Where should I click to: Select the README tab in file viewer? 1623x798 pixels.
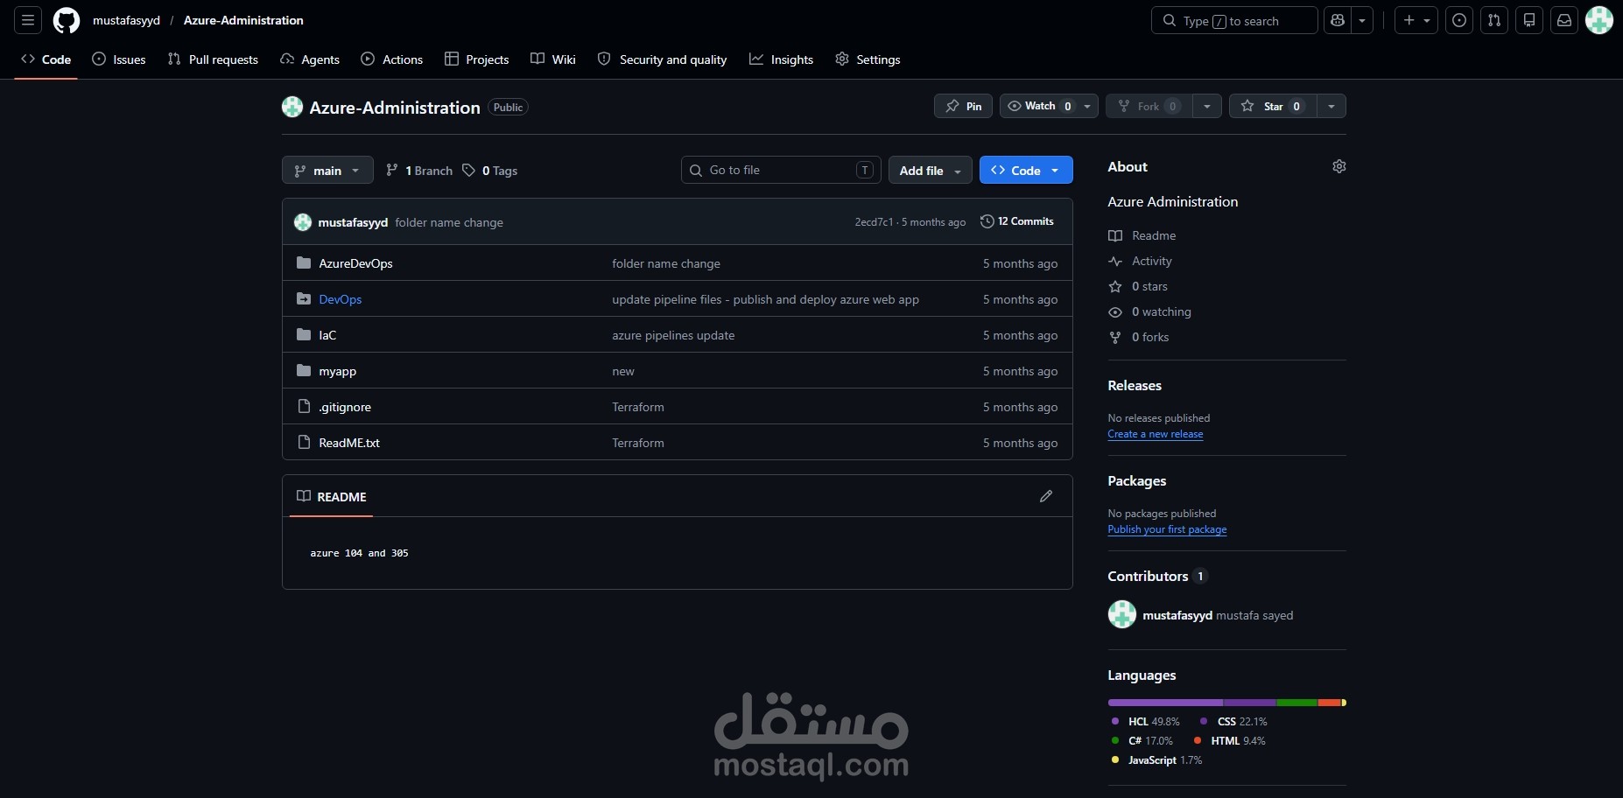click(x=332, y=496)
